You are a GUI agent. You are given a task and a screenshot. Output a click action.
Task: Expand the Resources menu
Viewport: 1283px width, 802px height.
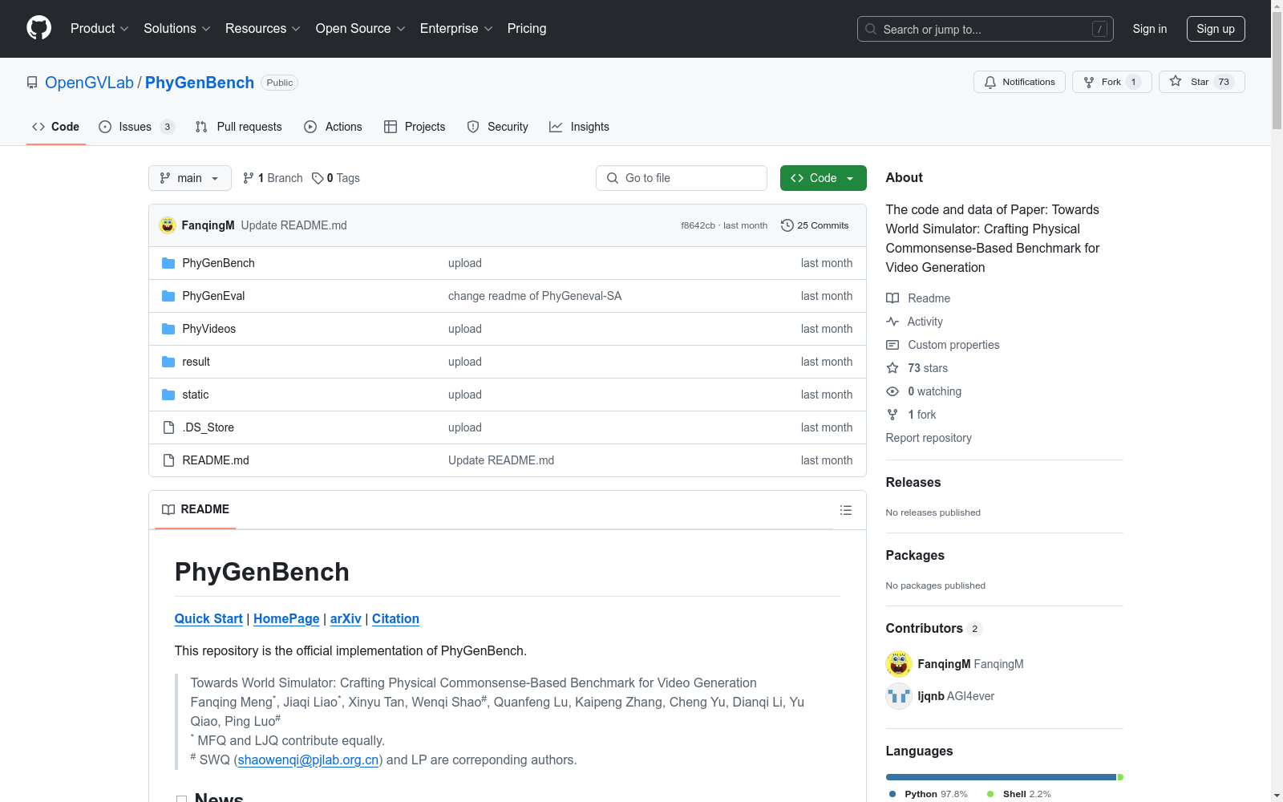tap(263, 29)
